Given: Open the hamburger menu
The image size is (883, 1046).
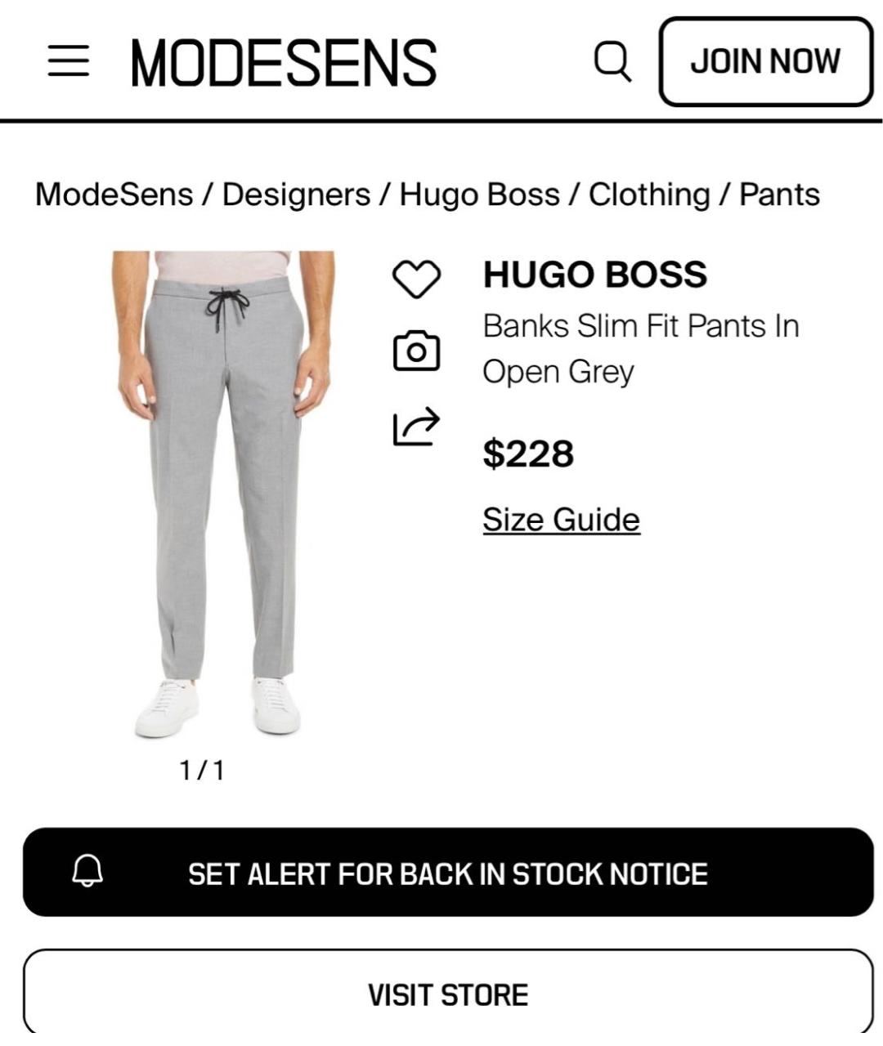Looking at the screenshot, I should (68, 61).
